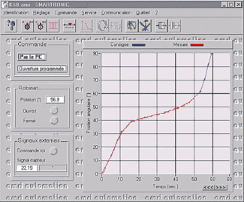Viewport: 244px width, 202px height.
Task: Open the Réglage menu
Action: tap(42, 13)
